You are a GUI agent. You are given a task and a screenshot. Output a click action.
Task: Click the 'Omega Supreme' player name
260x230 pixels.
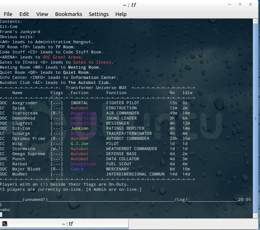pyautogui.click(x=29, y=154)
